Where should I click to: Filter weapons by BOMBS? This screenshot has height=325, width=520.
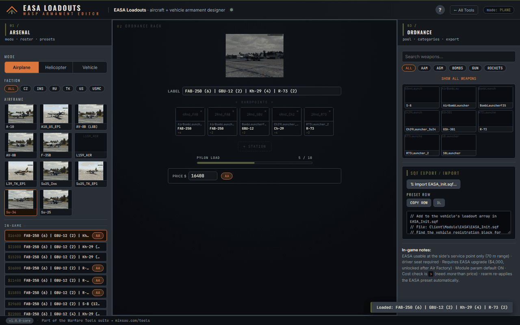coord(457,68)
